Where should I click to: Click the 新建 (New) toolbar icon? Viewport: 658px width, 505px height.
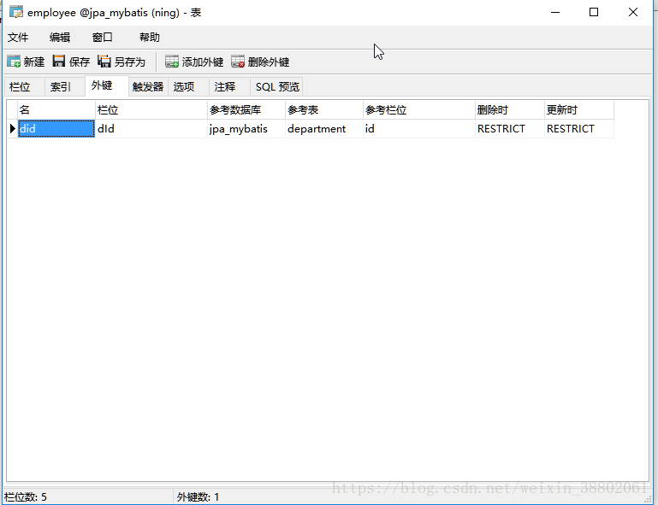[14, 62]
